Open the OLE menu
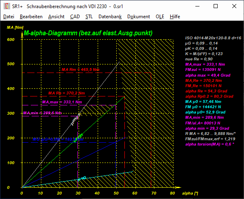Screen dimensions: 244x199 (161, 17)
